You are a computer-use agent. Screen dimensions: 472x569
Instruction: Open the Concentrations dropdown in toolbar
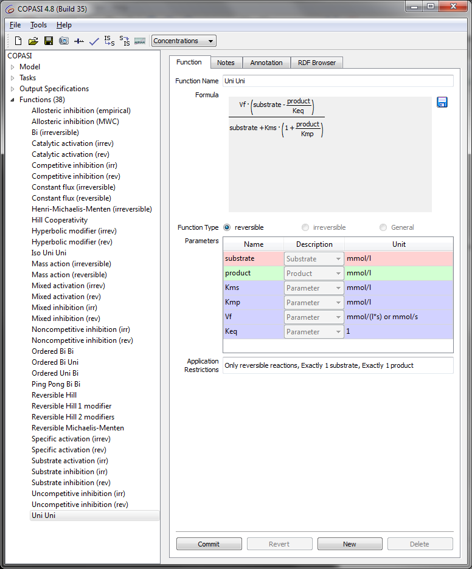click(184, 41)
